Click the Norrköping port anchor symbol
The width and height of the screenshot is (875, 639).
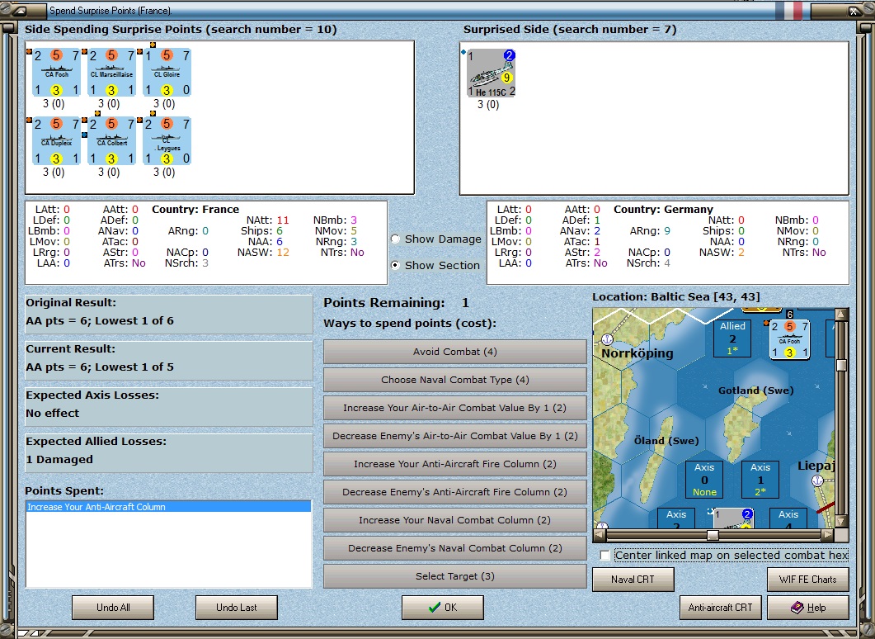point(607,339)
